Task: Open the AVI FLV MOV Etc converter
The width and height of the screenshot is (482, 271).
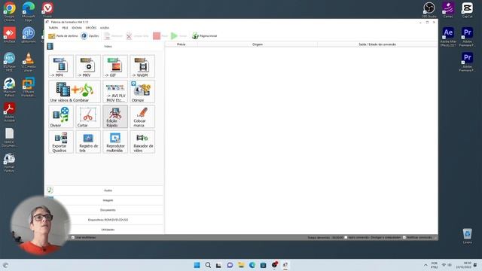Action: point(115,92)
